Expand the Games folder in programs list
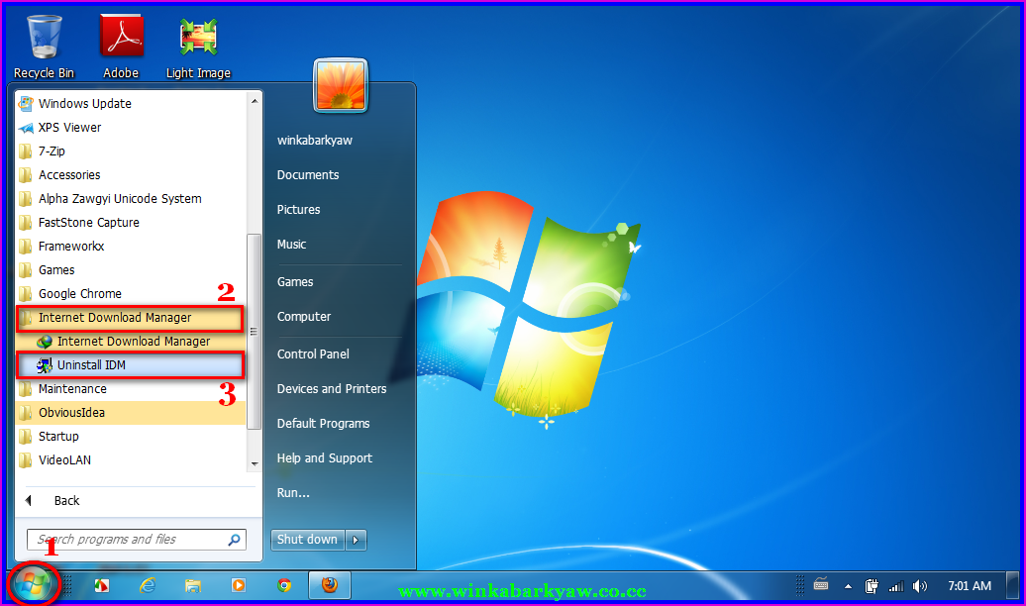The height and width of the screenshot is (606, 1026). click(x=131, y=269)
